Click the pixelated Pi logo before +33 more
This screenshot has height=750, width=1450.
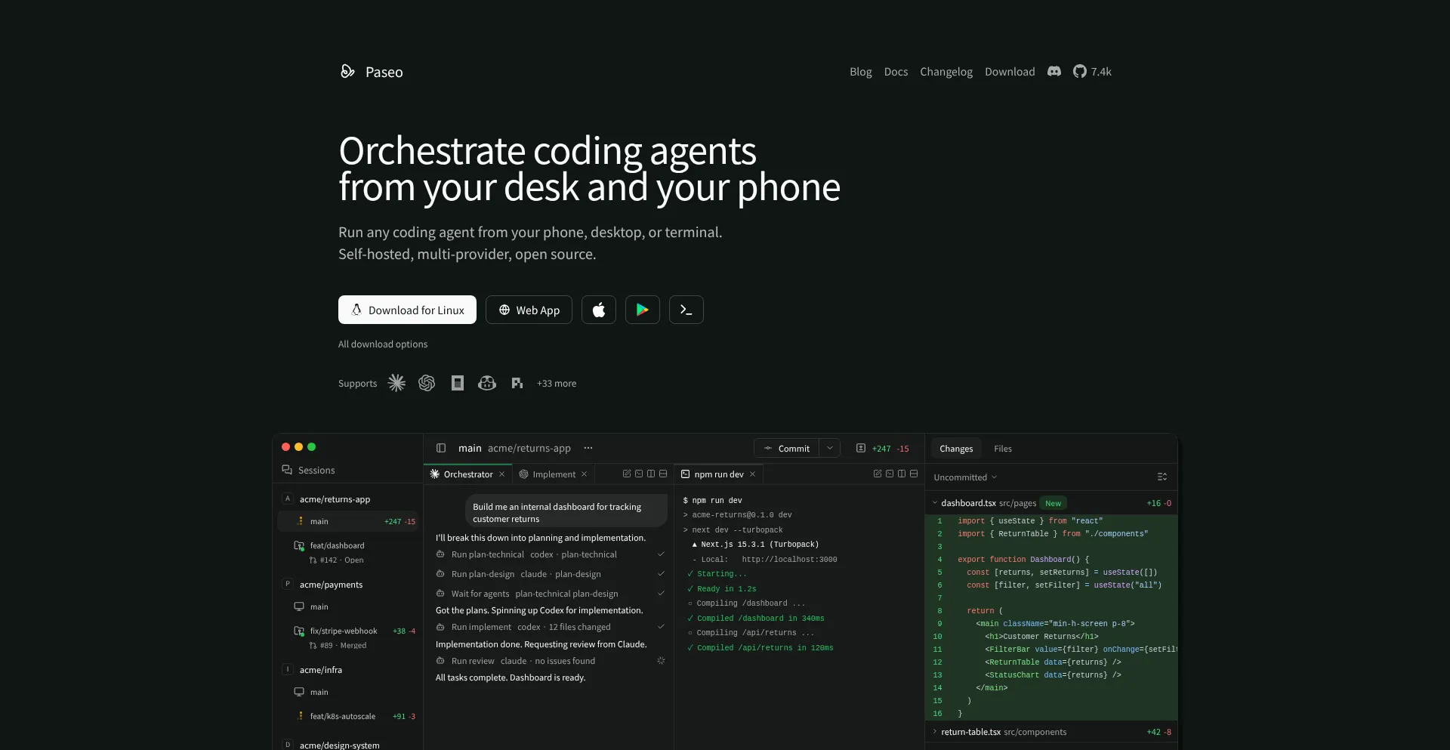point(517,383)
